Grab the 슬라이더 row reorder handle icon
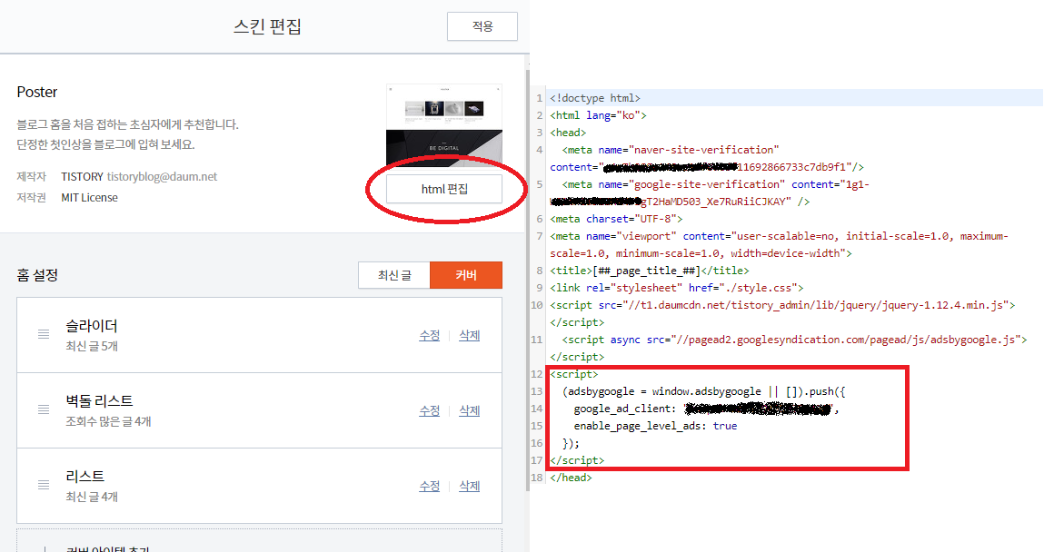Image resolution: width=1044 pixels, height=552 pixels. (44, 334)
